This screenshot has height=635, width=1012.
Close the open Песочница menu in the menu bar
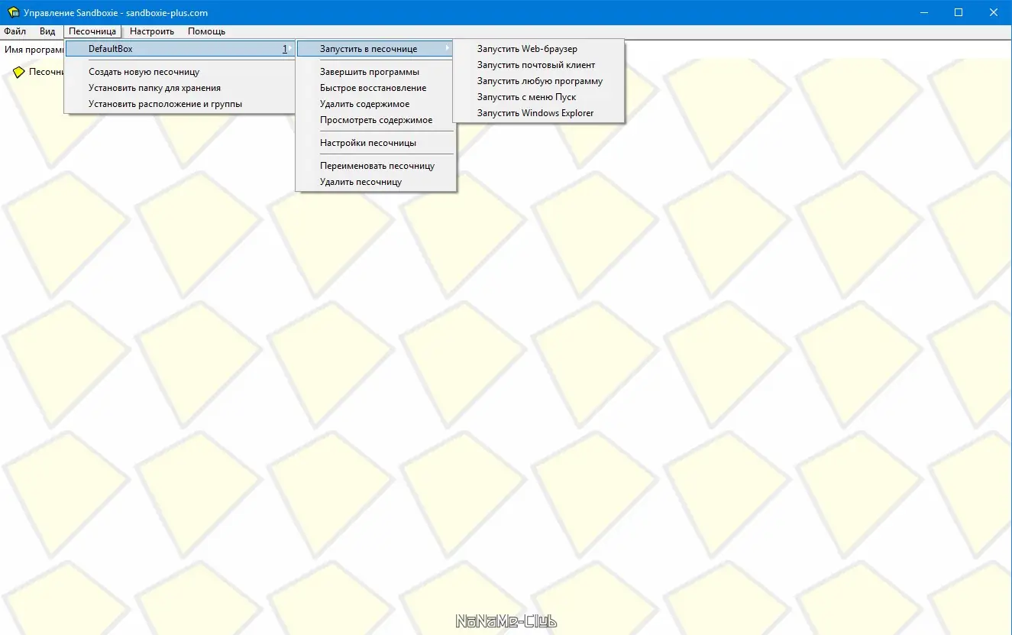click(92, 31)
